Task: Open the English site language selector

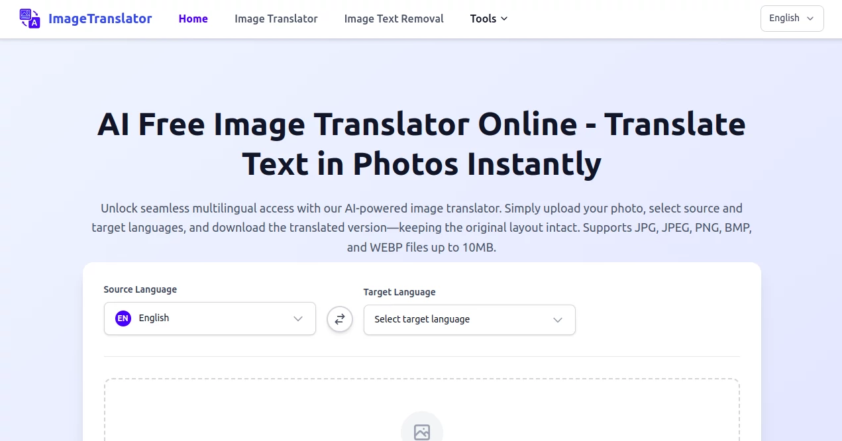Action: coord(792,19)
